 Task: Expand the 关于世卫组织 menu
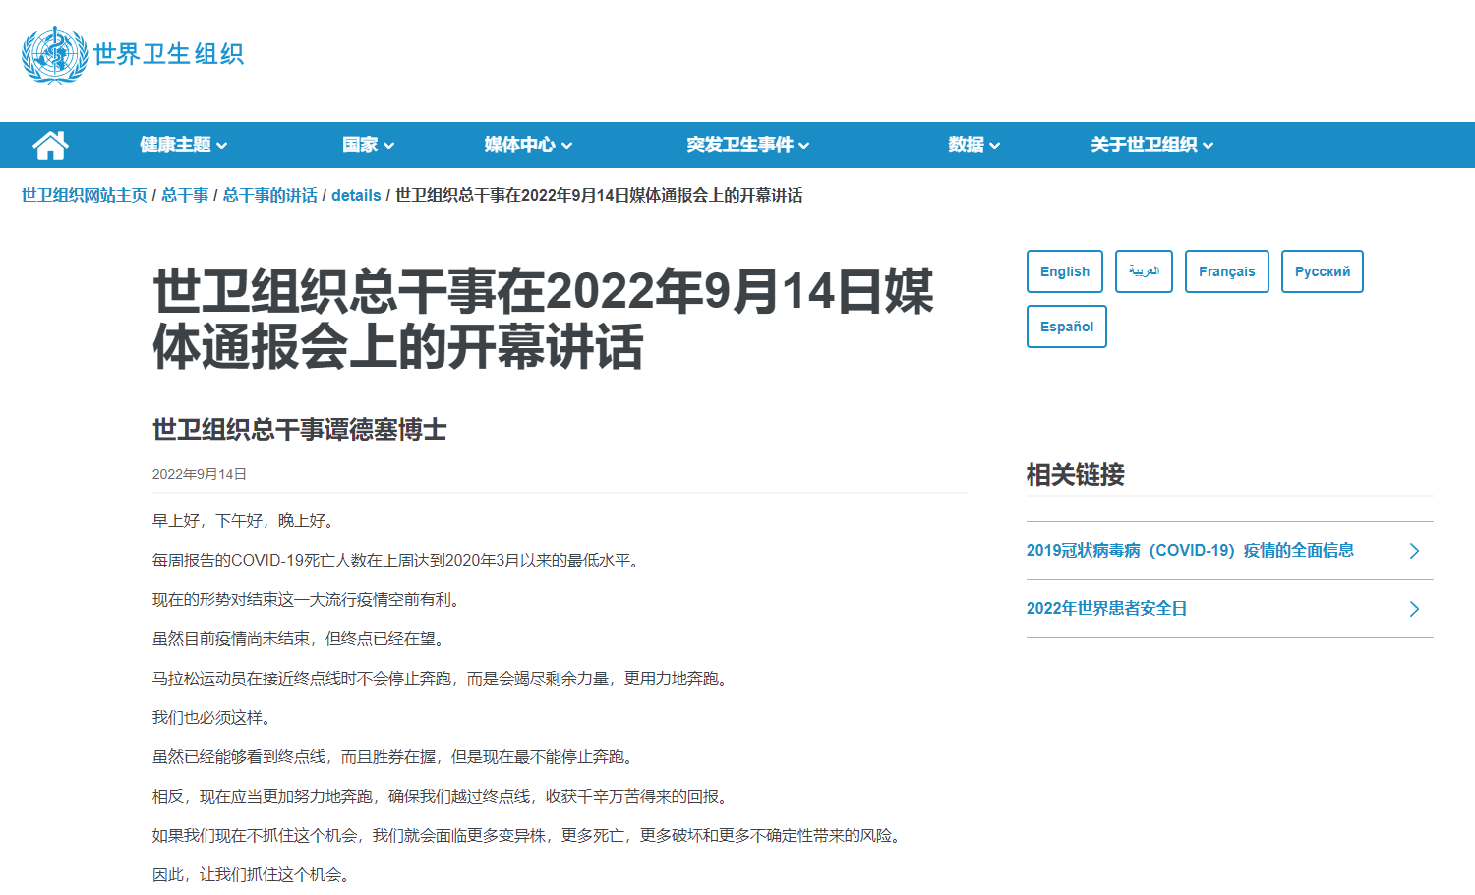pos(1151,146)
